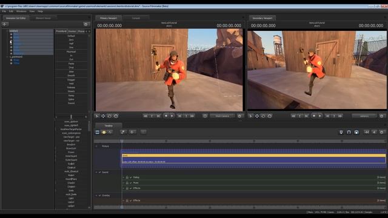Image resolution: width=388 pixels, height=218 pixels.
Task: Apply the Playhead procedural preset
Action: click(x=72, y=52)
